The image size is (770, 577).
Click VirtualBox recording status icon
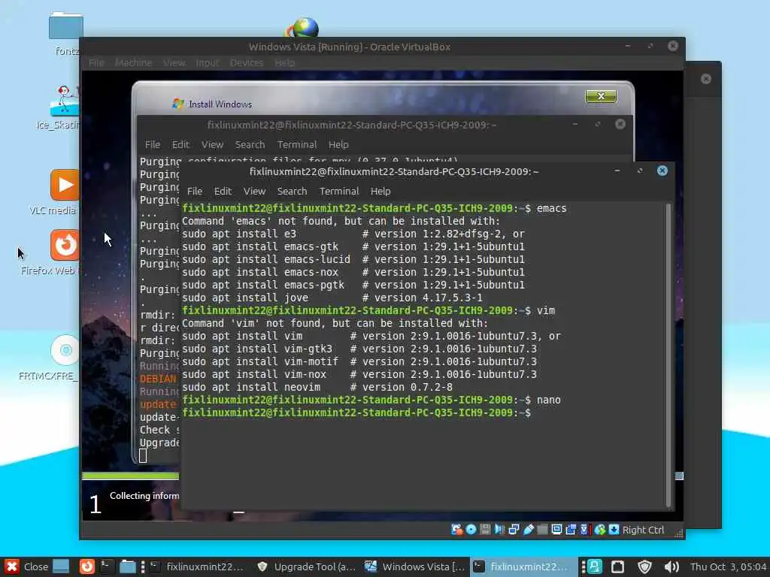pyautogui.click(x=571, y=530)
